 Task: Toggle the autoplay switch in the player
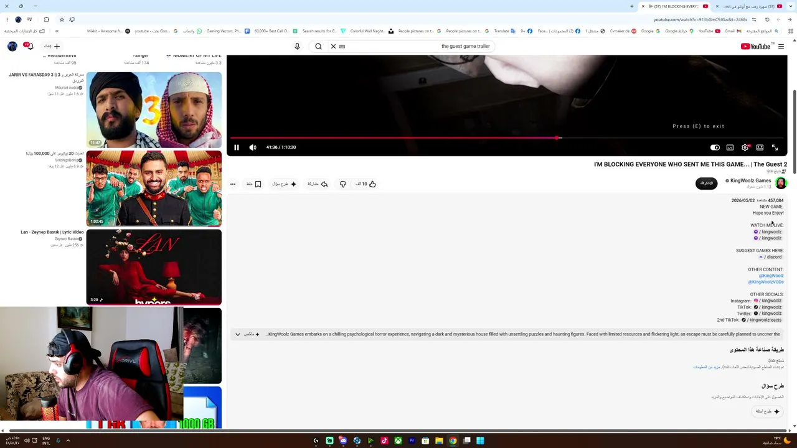pyautogui.click(x=715, y=147)
